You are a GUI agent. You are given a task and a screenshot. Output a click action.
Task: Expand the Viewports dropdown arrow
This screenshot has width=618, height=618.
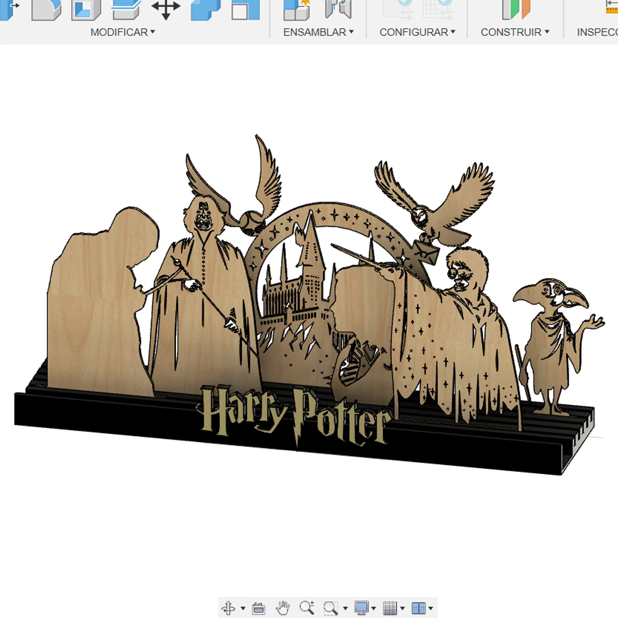click(431, 609)
